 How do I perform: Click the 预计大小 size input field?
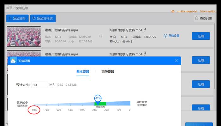39,85
